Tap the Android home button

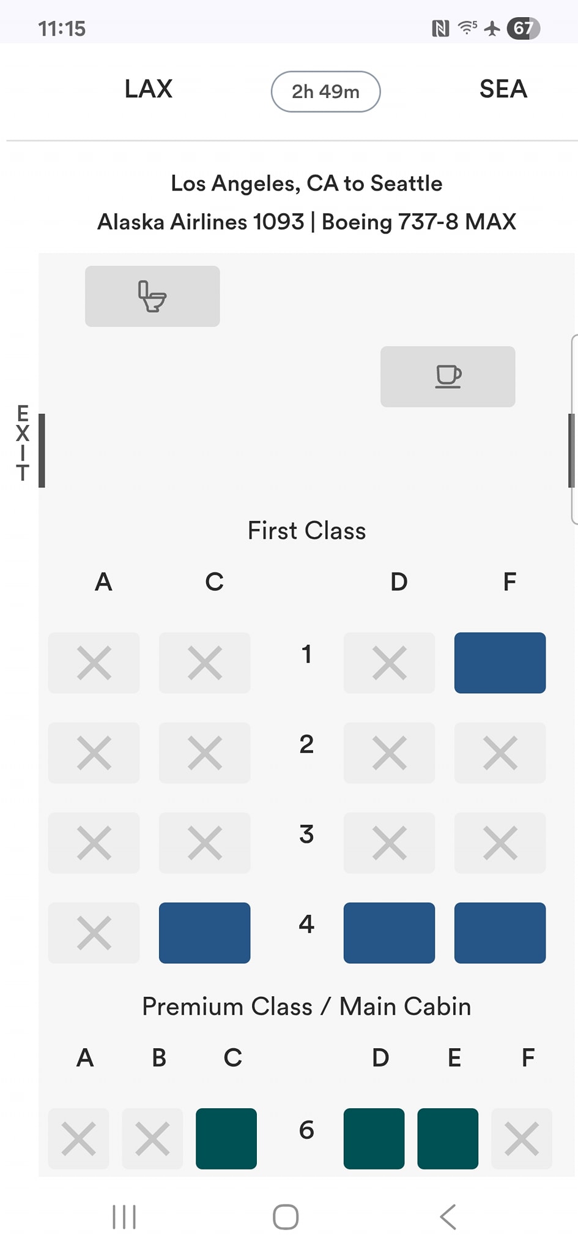click(286, 1217)
